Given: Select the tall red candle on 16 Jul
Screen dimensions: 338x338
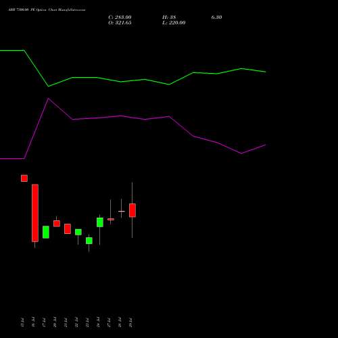Looking at the screenshot, I should [35, 213].
